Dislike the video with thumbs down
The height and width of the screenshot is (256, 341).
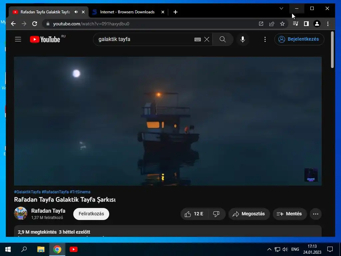click(x=216, y=214)
